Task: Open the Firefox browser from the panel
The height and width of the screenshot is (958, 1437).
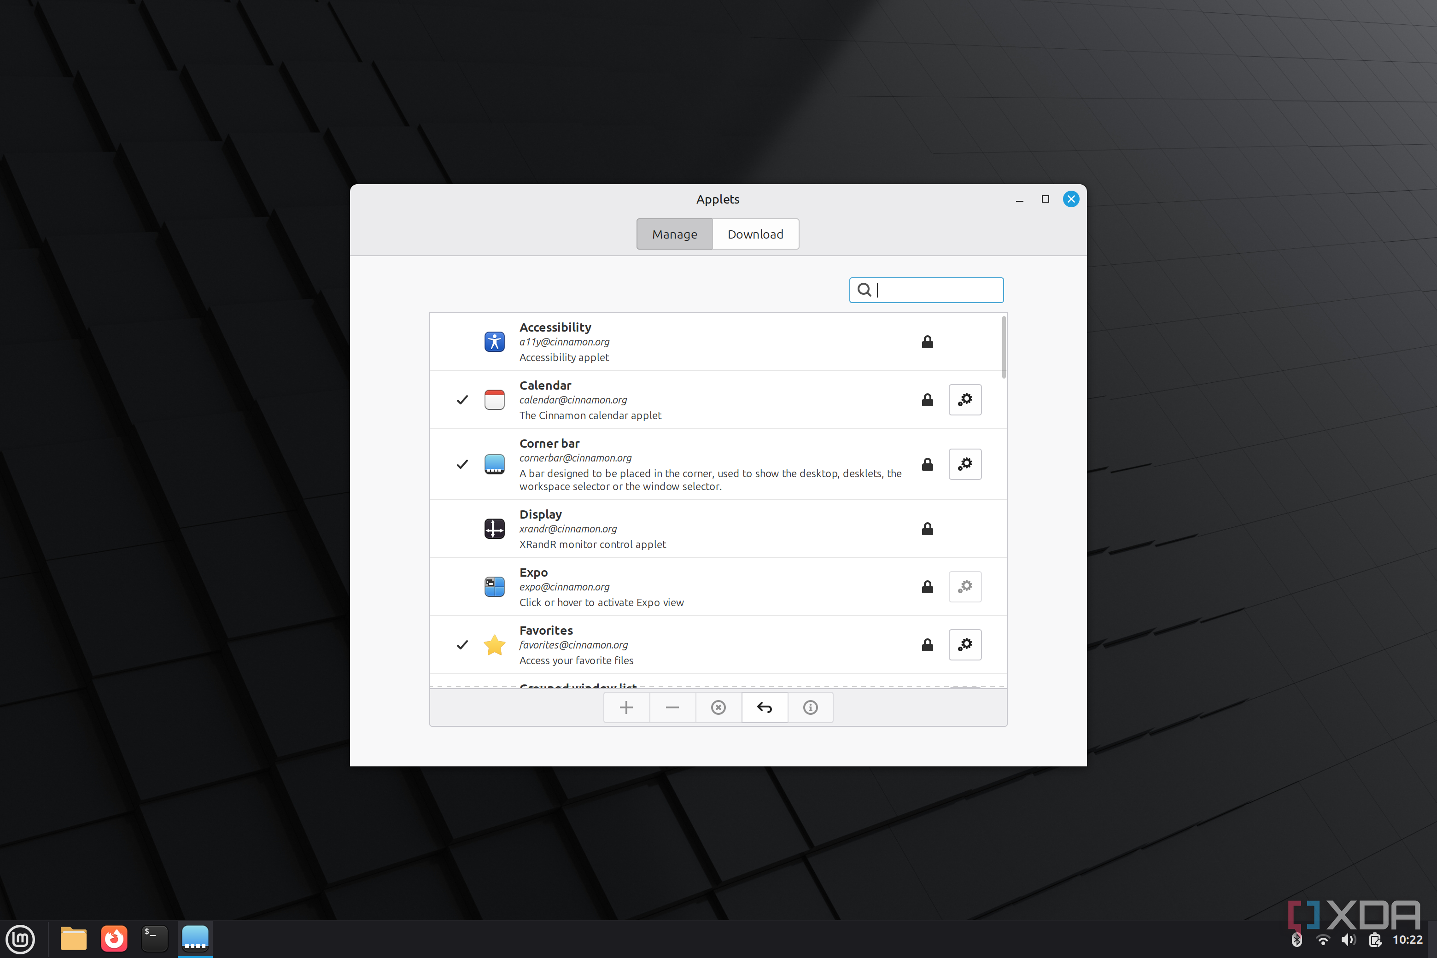Action: pos(114,939)
